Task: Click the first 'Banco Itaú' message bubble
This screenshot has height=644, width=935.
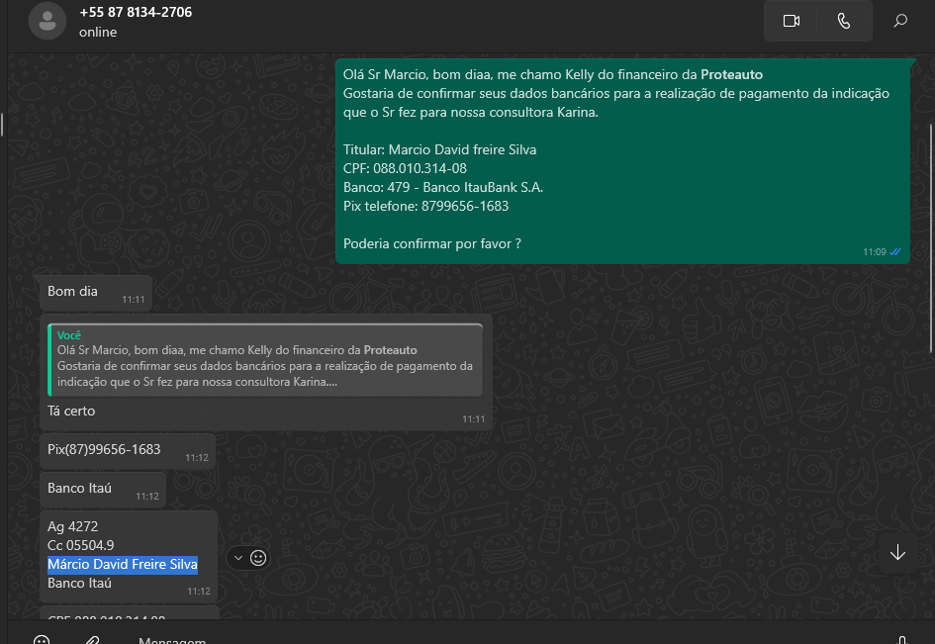Action: 80,488
